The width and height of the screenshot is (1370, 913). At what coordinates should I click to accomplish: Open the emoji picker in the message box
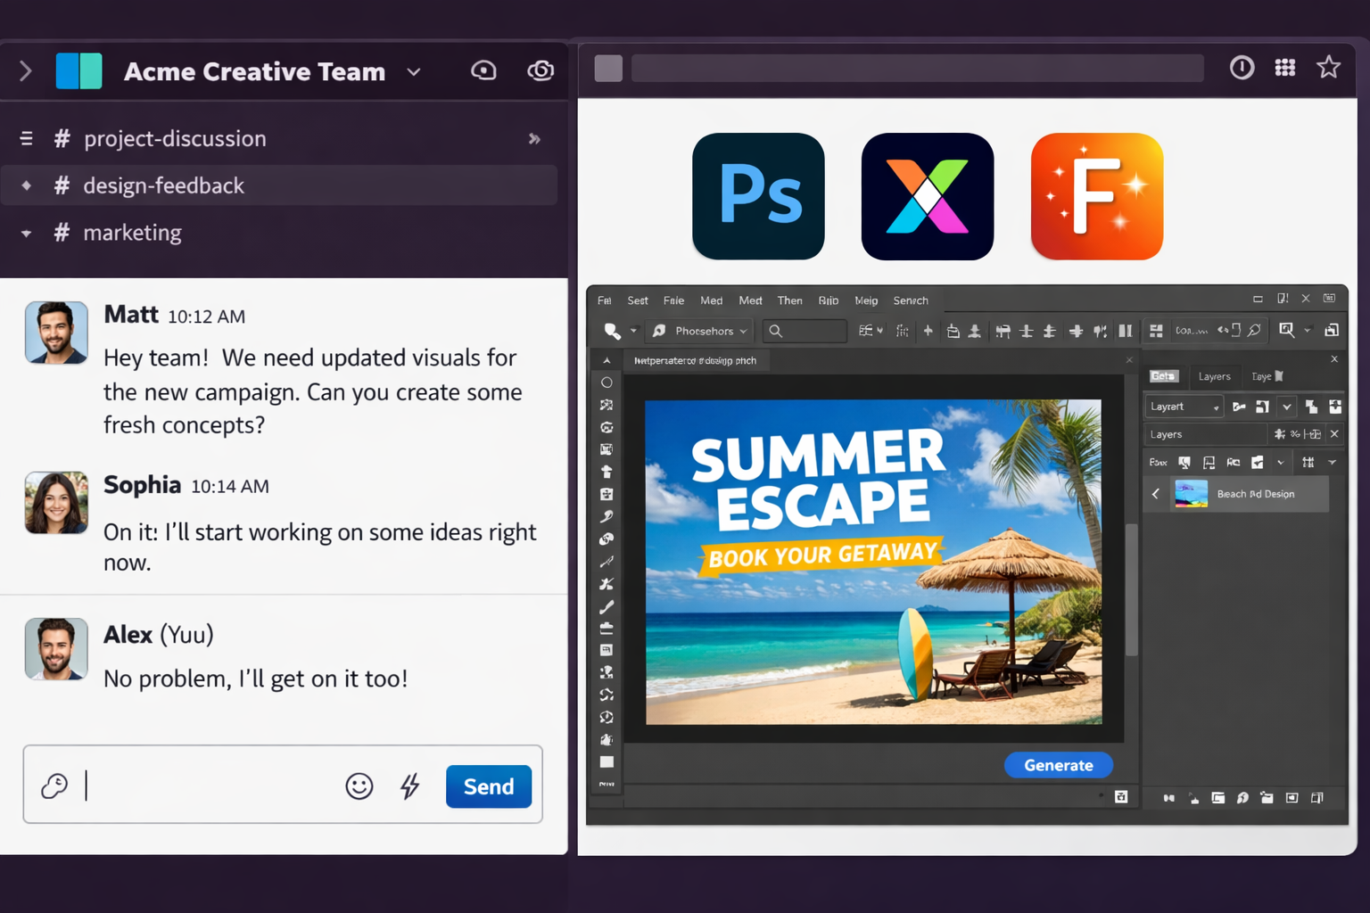coord(359,786)
